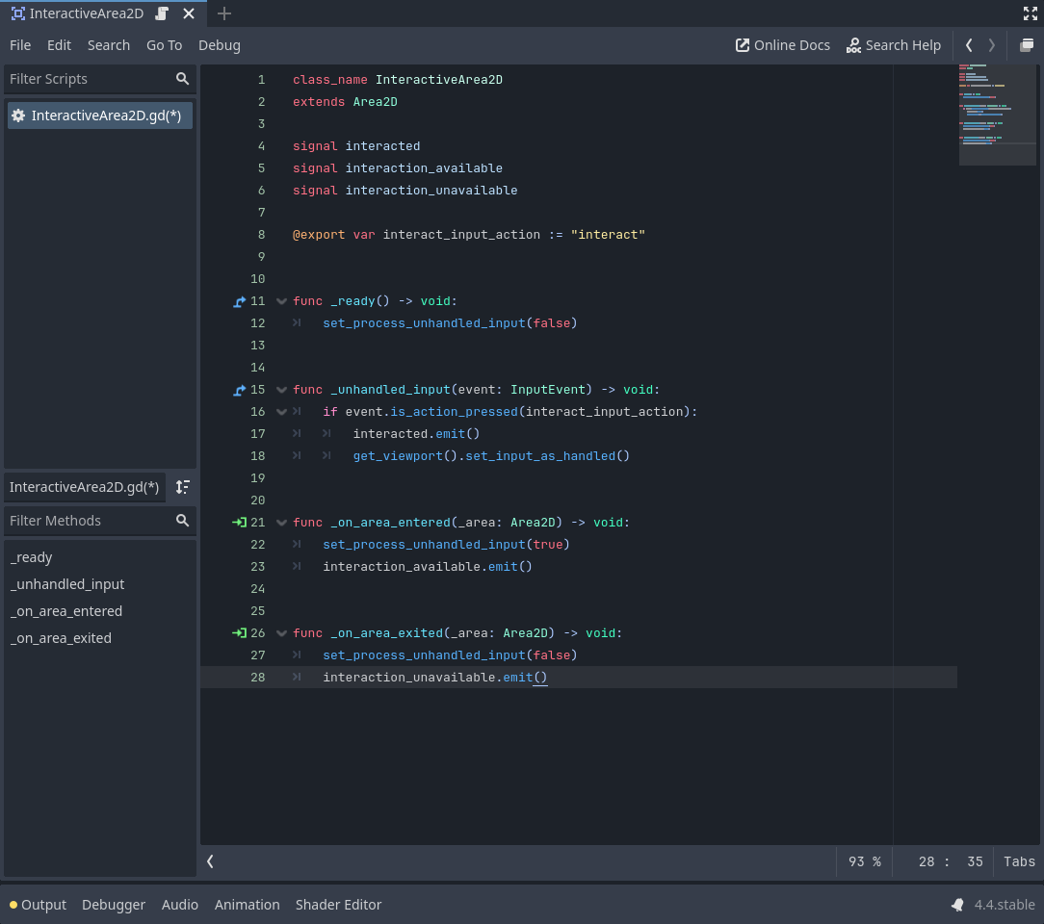Click the sort methods icon above Filter Methods
This screenshot has height=924, width=1044.
pos(182,487)
